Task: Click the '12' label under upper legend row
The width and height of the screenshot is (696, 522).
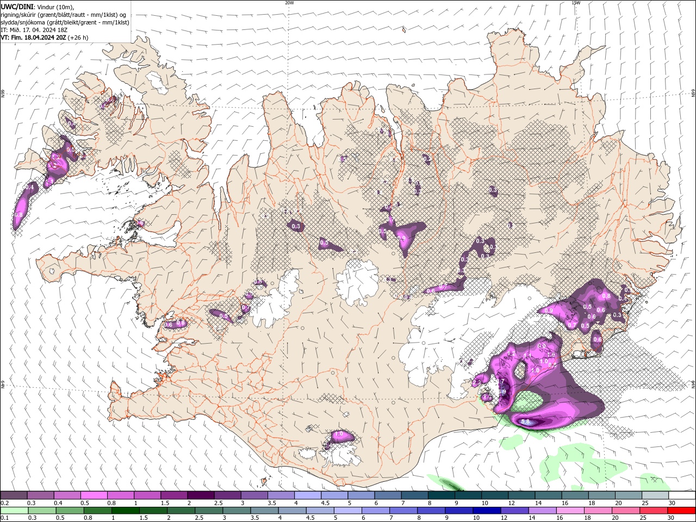Action: pyautogui.click(x=511, y=503)
